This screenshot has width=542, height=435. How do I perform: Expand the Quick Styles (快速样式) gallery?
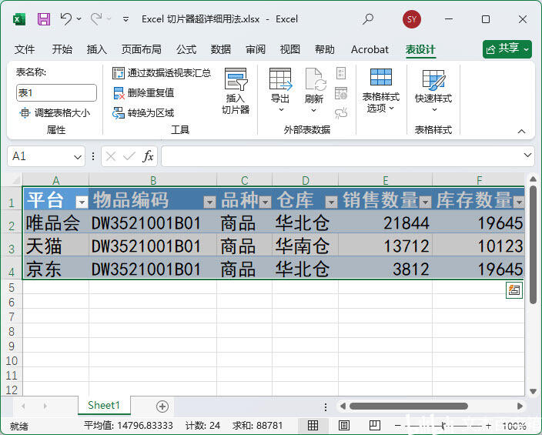pos(433,91)
